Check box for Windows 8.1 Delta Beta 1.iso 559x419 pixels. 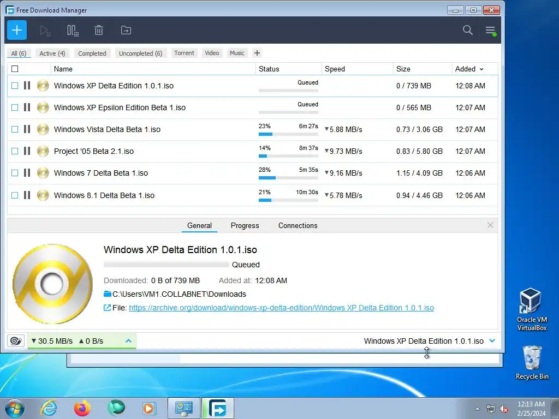15,195
